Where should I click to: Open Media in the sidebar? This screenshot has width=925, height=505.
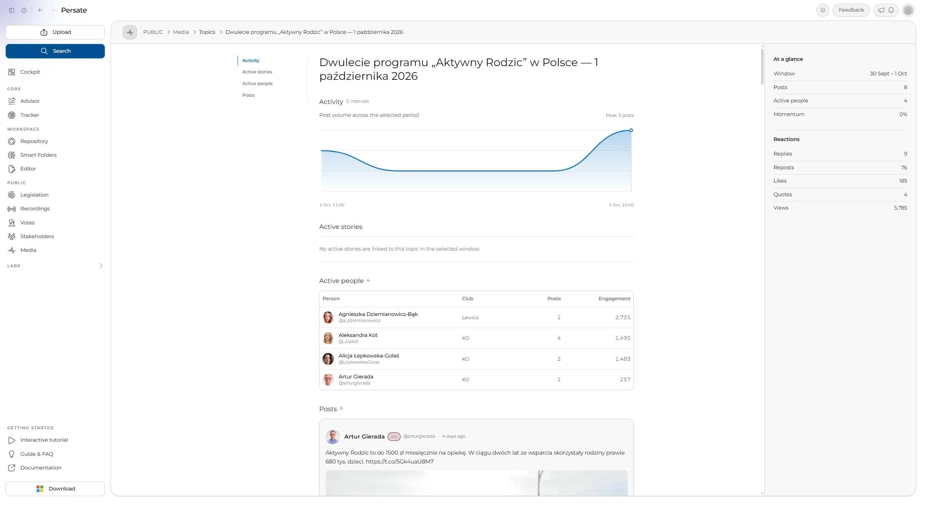tap(55, 250)
